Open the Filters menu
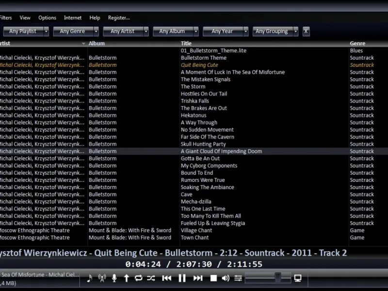 5,18
